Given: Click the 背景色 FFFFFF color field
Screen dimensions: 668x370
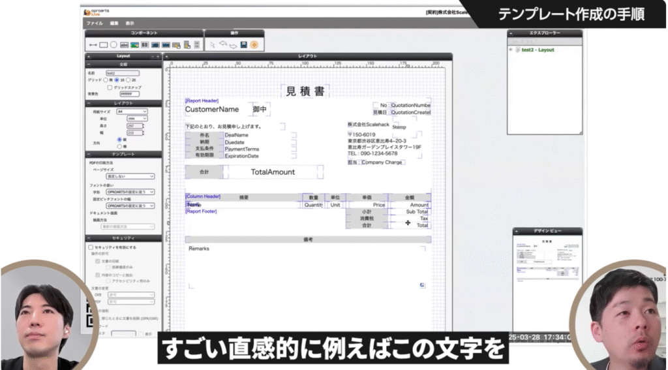Looking at the screenshot, I should [130, 94].
